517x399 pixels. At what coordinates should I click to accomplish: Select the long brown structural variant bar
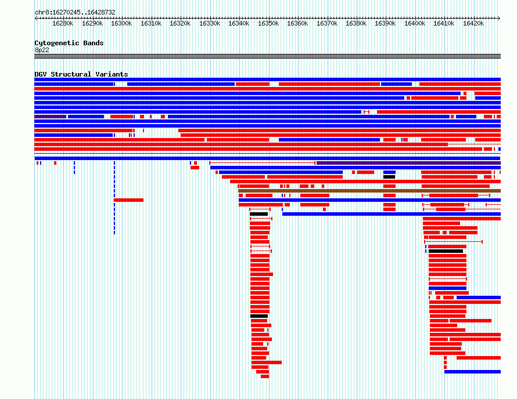pyautogui.click(x=369, y=191)
